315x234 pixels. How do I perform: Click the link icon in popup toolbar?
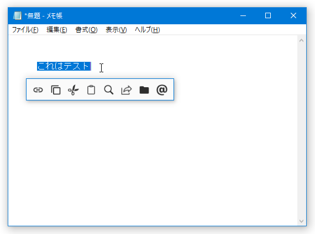(38, 90)
